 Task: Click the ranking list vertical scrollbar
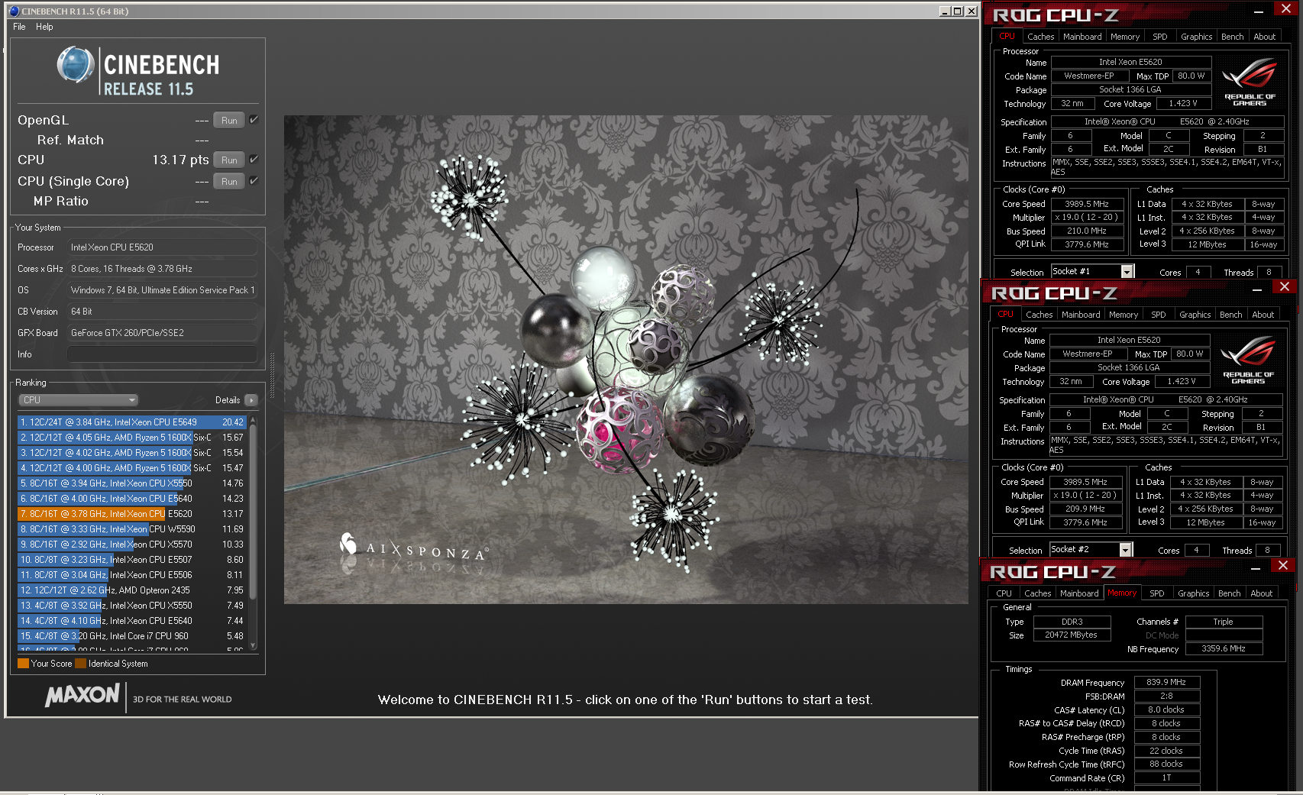click(x=253, y=512)
